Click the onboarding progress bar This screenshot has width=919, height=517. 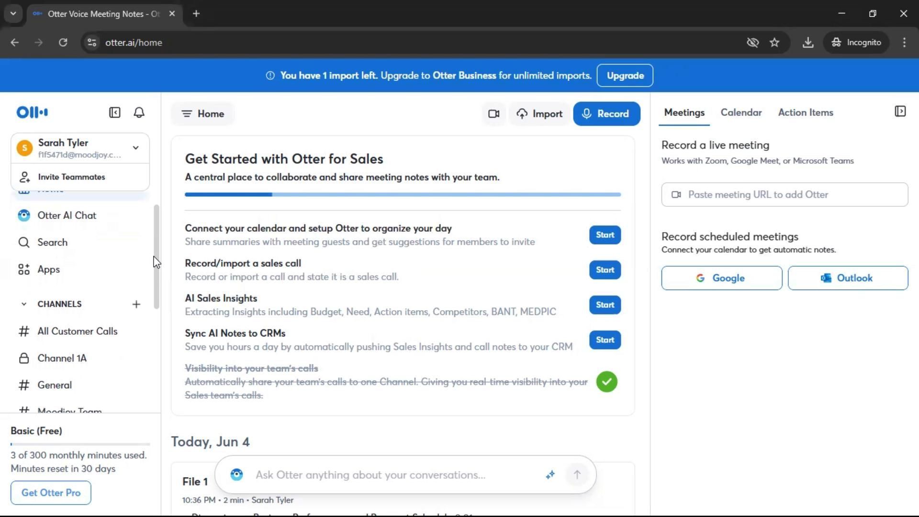point(403,195)
